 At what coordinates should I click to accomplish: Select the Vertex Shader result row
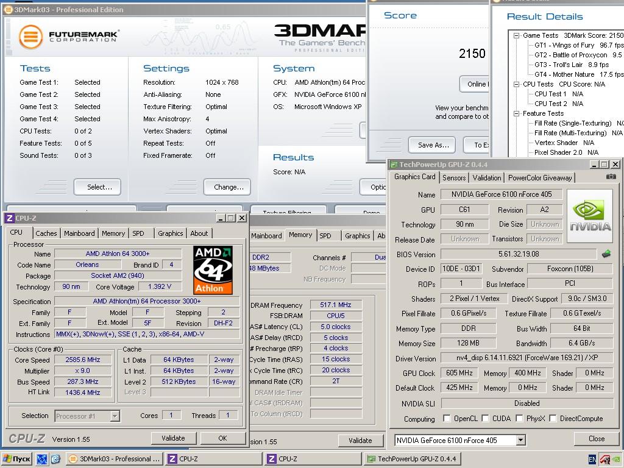564,143
